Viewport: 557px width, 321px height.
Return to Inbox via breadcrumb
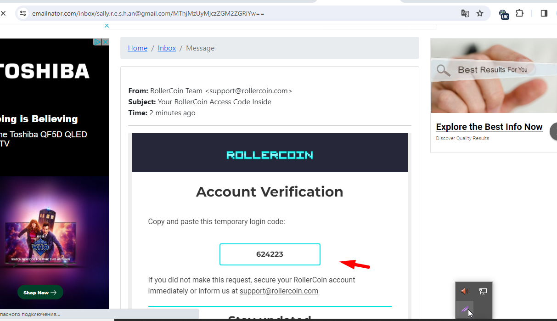(167, 48)
